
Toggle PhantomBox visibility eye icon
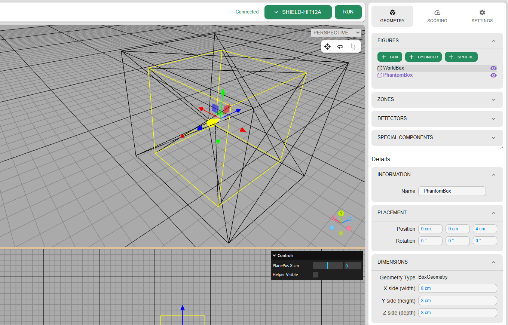[x=493, y=75]
